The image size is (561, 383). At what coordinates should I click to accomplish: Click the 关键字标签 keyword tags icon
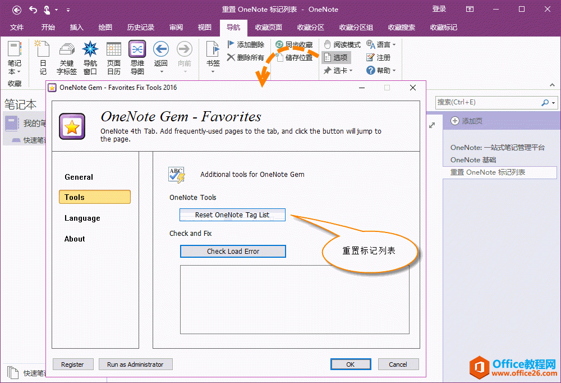[66, 56]
